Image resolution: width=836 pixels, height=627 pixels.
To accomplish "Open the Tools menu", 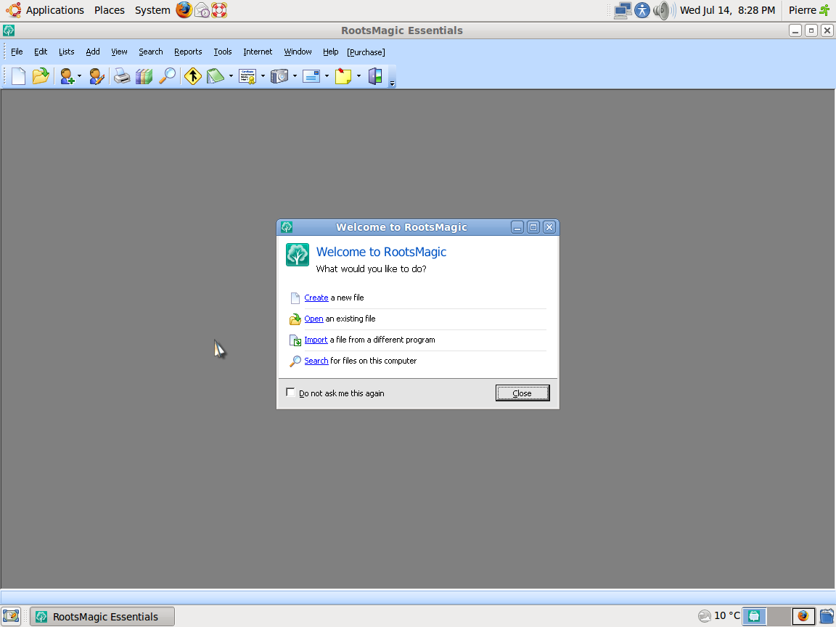I will (223, 52).
